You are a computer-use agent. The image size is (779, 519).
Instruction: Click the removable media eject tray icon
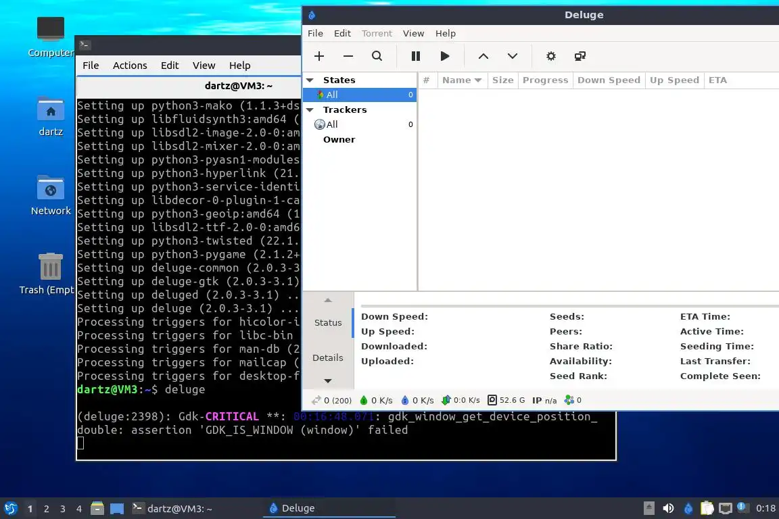649,508
